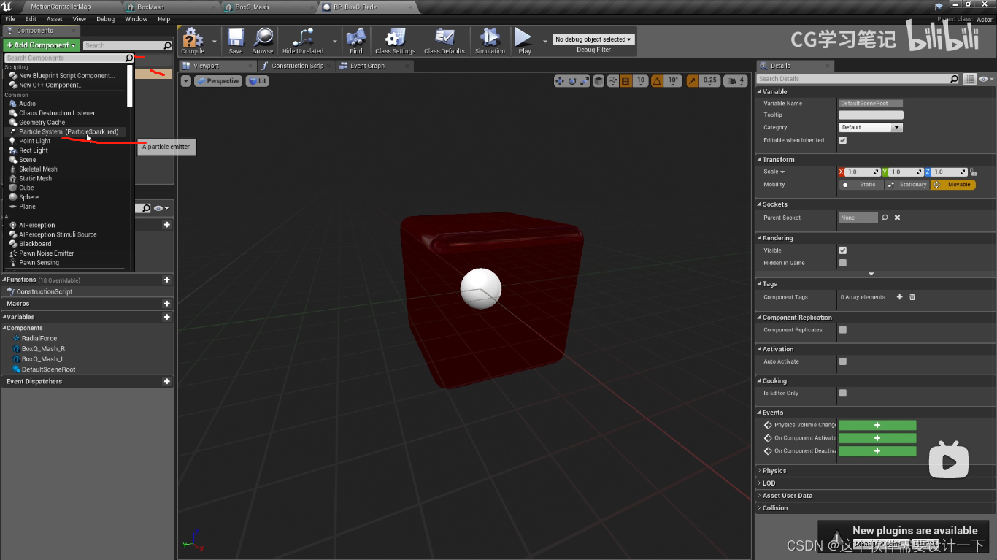The width and height of the screenshot is (997, 560).
Task: Add a Pawn Sensing component
Action: coord(39,263)
